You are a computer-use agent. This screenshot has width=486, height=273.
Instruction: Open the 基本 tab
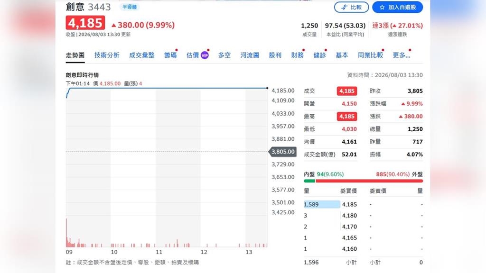342,55
